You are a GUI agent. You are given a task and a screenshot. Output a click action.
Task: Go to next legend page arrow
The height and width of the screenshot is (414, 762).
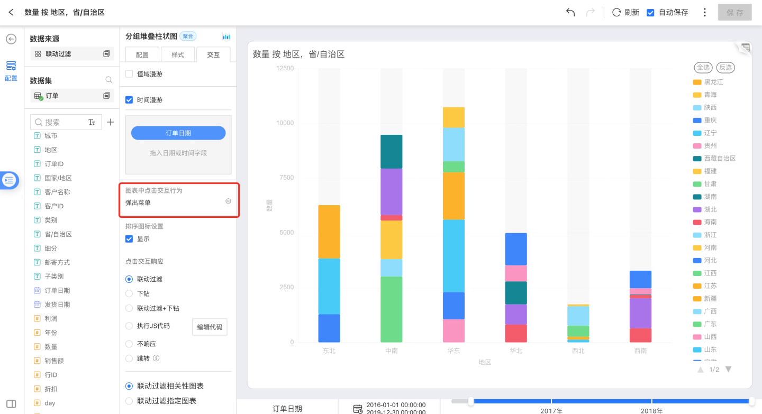tap(728, 370)
